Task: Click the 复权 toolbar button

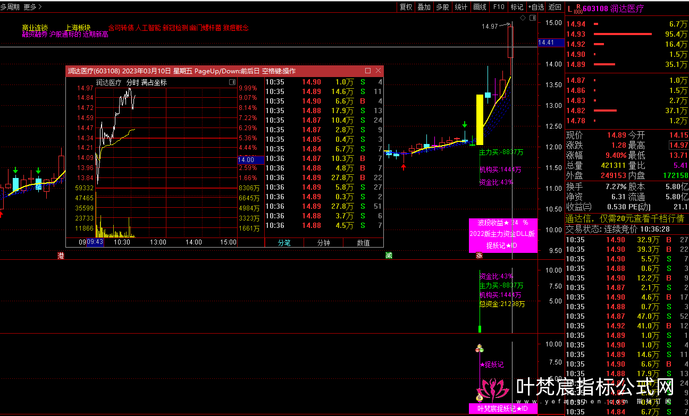Action: (x=406, y=7)
